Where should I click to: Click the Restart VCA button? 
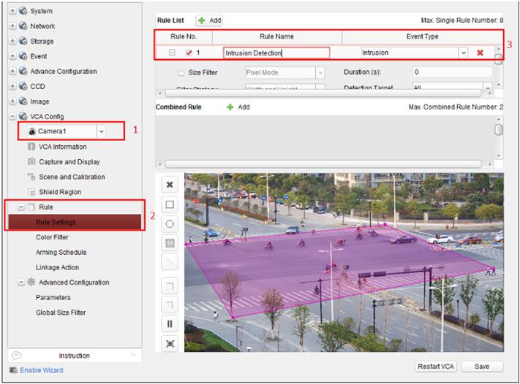point(435,366)
